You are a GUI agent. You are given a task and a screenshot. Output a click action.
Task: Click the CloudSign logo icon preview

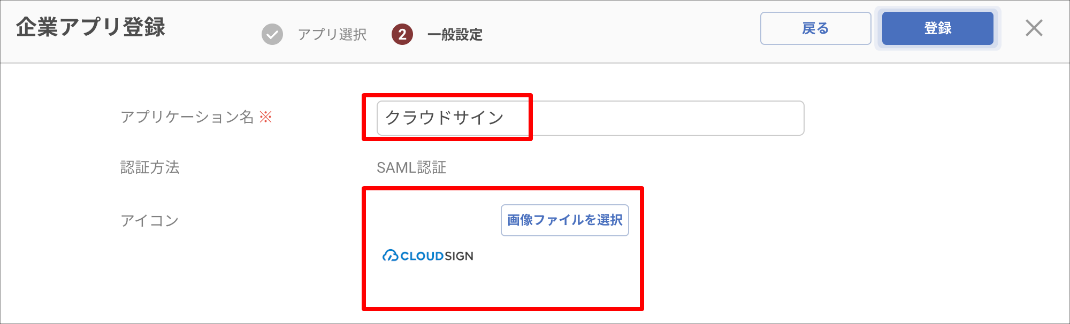click(x=428, y=256)
